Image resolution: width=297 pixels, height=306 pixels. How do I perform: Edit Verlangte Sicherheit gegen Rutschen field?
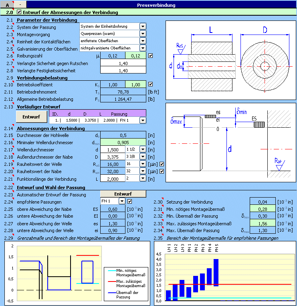click(x=123, y=63)
